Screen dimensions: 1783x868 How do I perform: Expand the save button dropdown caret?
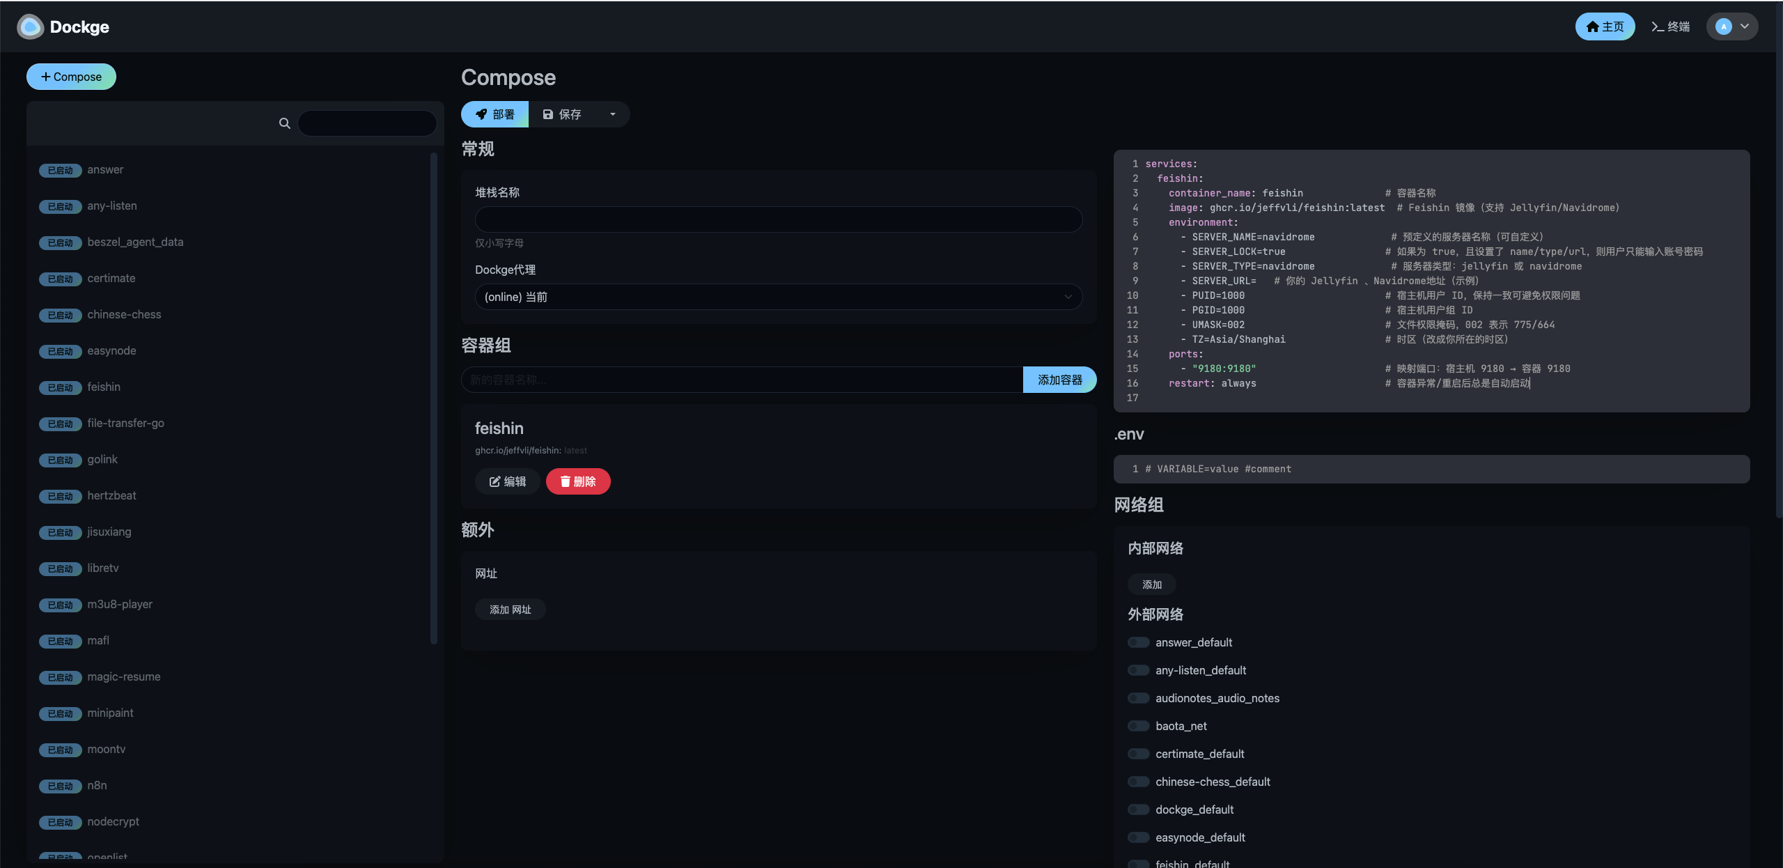(613, 114)
